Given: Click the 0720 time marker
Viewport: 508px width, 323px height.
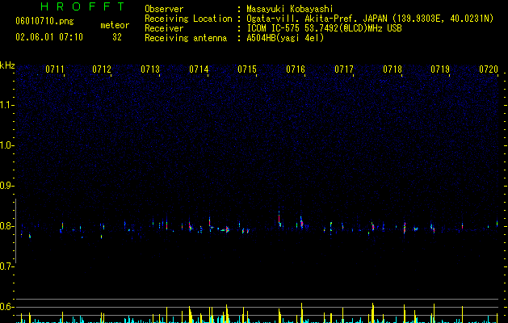Looking at the screenshot, I should [x=489, y=69].
